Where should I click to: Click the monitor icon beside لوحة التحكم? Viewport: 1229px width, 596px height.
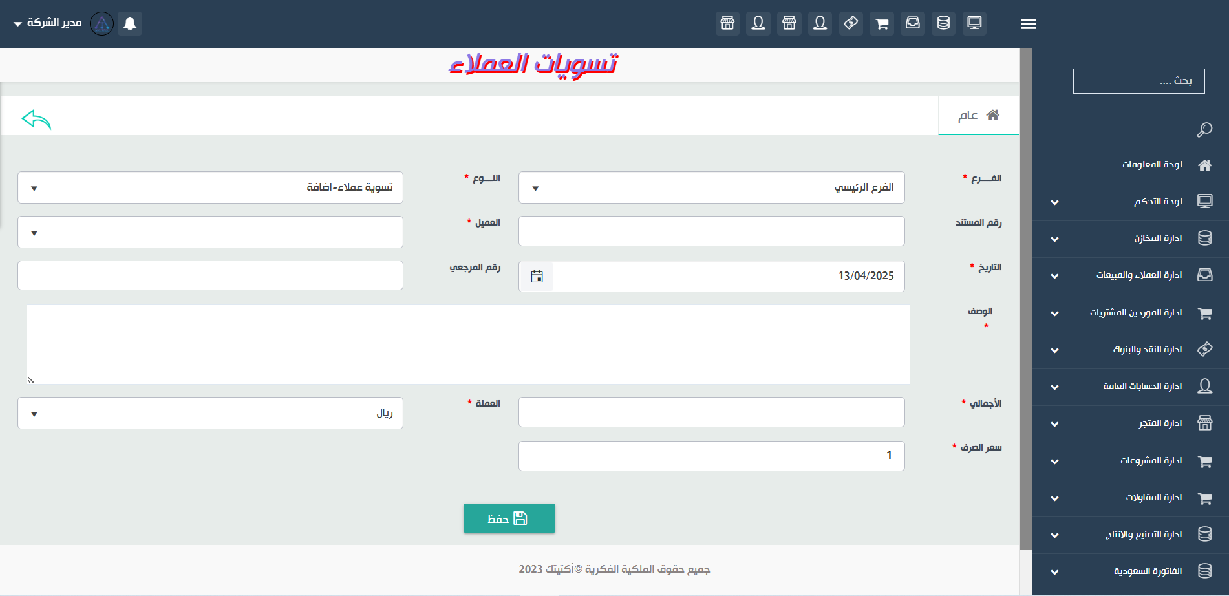click(x=1204, y=201)
